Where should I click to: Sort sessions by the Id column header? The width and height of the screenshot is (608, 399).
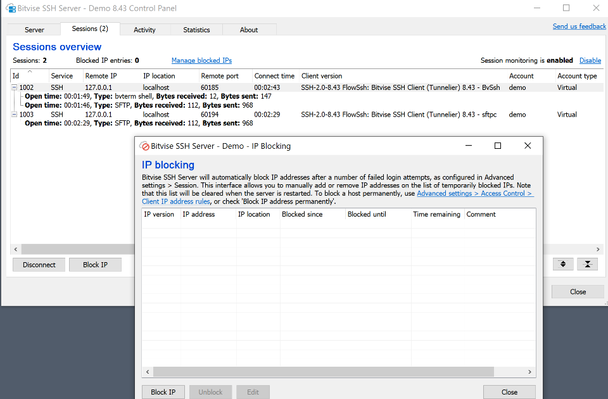coord(30,76)
